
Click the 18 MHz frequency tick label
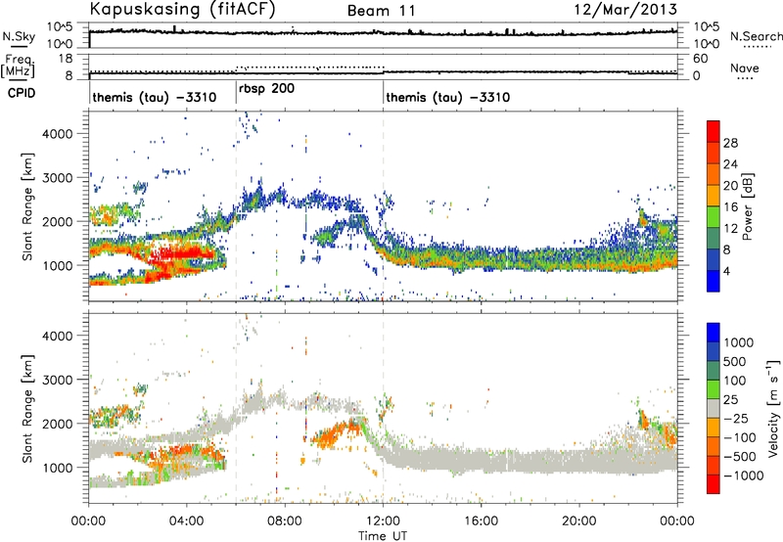[x=66, y=59]
